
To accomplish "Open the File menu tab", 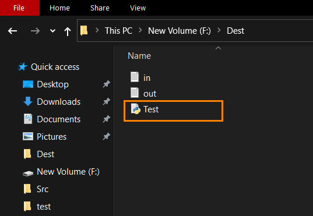I will pyautogui.click(x=19, y=8).
